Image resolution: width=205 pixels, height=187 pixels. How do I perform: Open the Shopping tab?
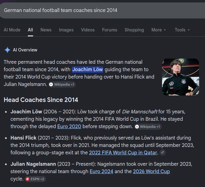(134, 30)
